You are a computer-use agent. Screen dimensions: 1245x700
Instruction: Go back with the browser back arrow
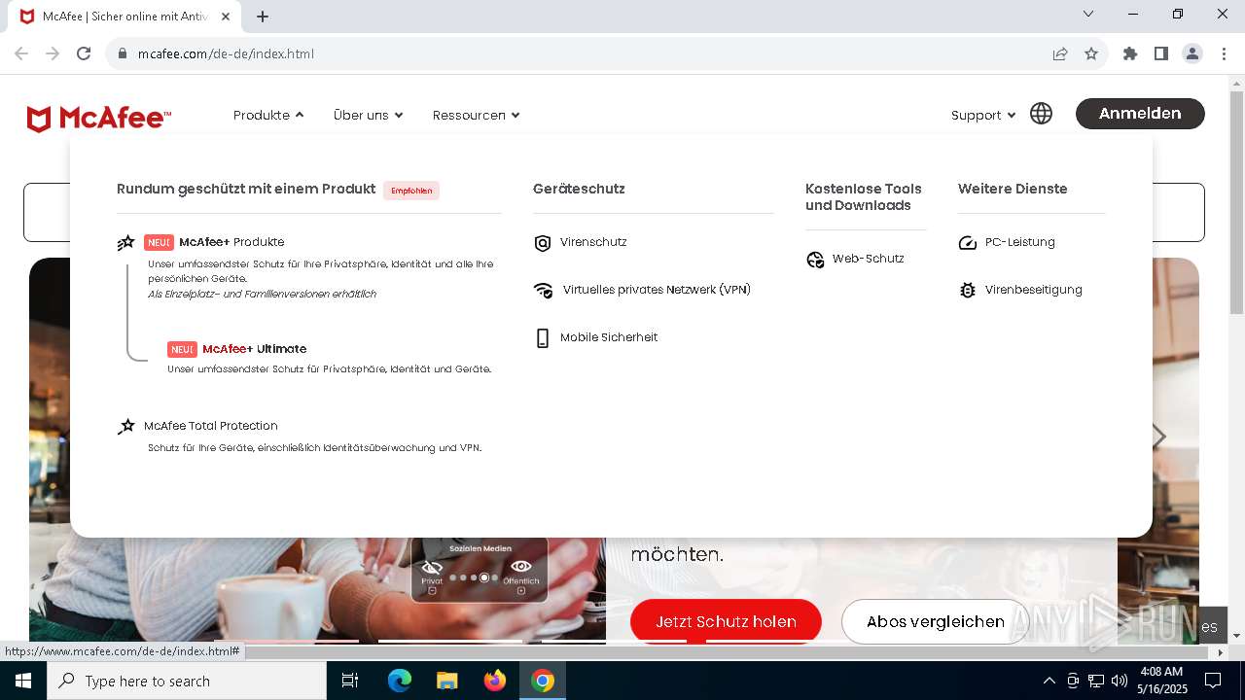(x=21, y=53)
